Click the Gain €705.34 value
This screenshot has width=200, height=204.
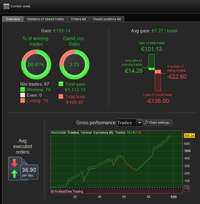tap(62, 31)
